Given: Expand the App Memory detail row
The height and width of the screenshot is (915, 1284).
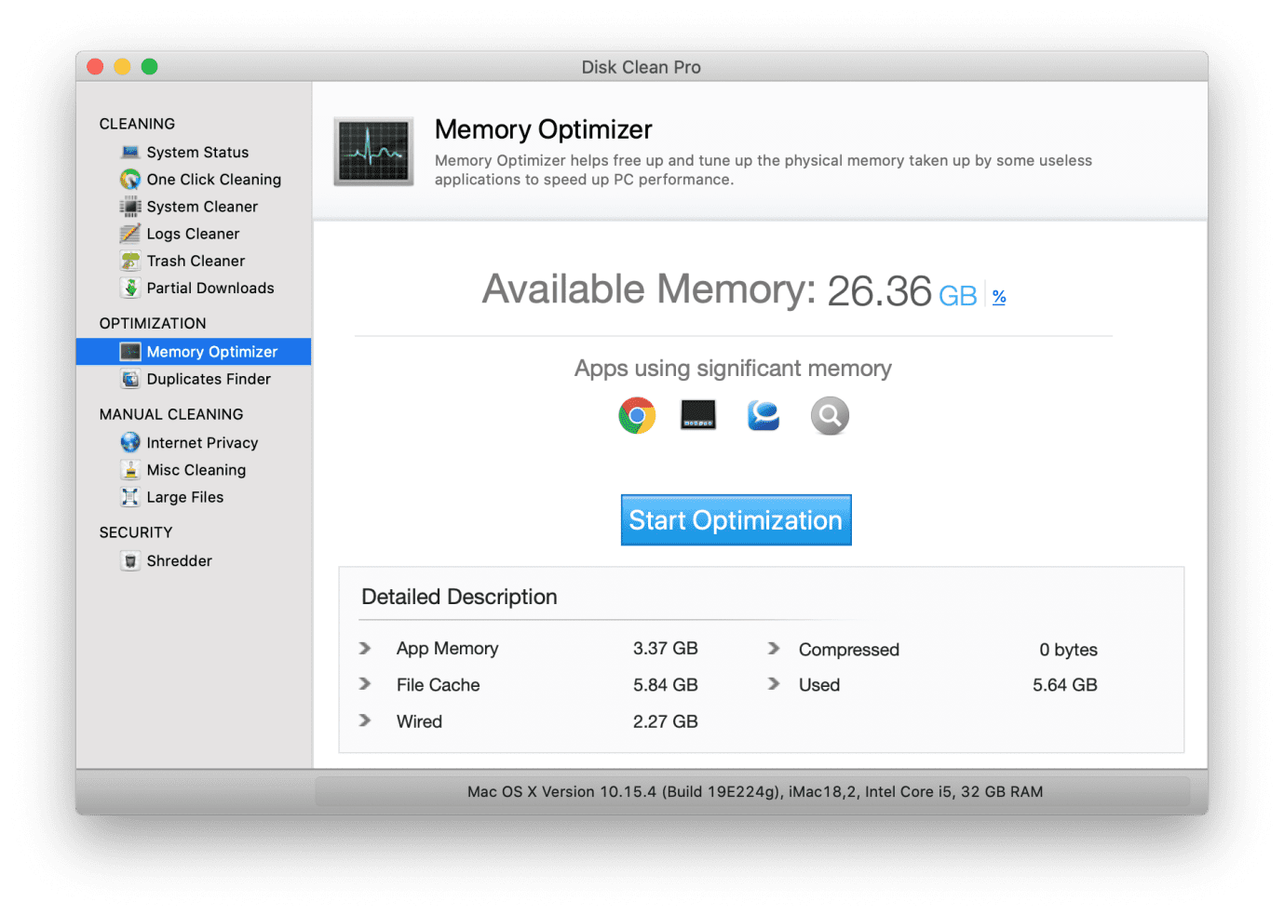Looking at the screenshot, I should coord(365,648).
